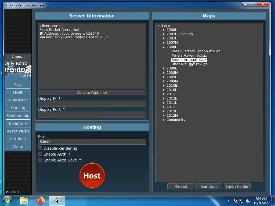Screen dimensions: 275x206
Task: Click the app icon in the title bar
Action: [7, 5]
